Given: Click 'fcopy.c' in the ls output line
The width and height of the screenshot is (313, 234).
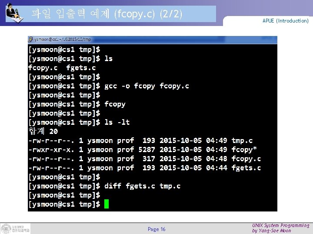Looking at the screenshot, I should point(43,68).
